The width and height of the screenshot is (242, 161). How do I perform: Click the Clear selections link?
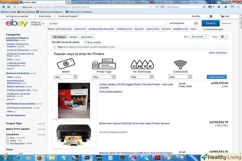[x=218, y=53]
